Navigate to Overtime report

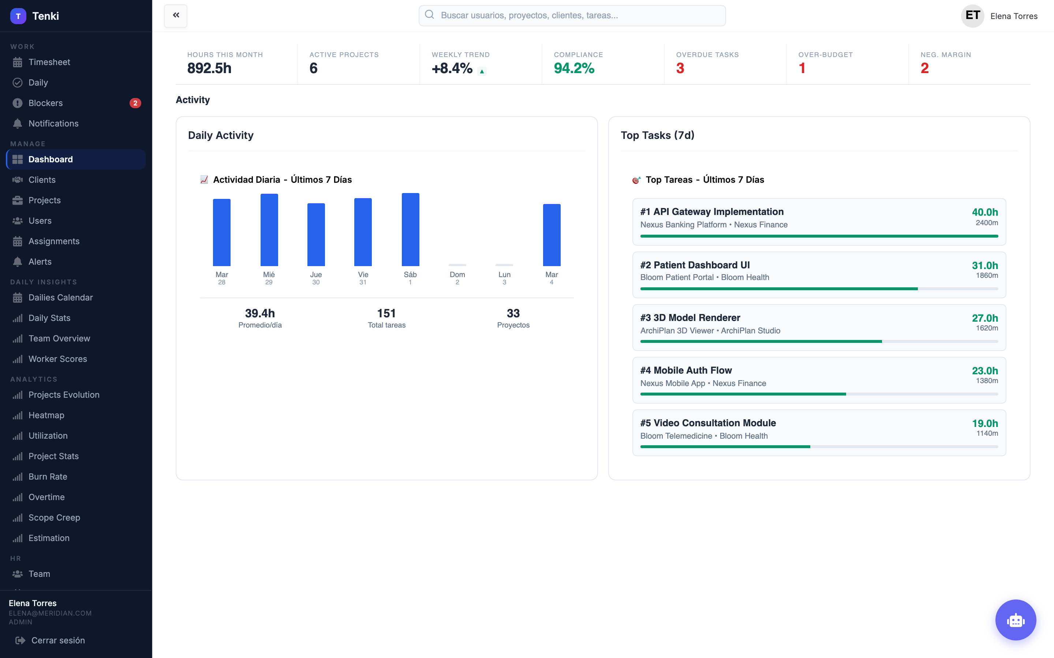[x=76, y=497]
